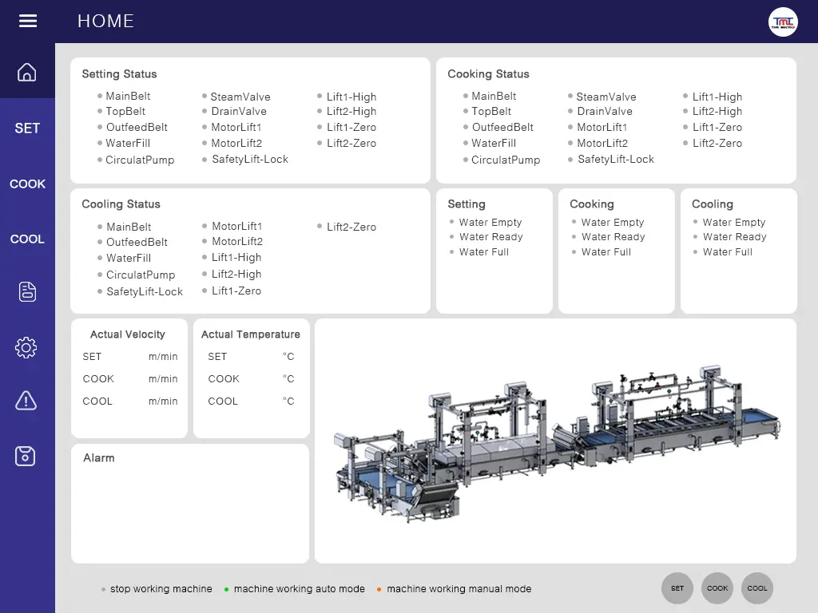This screenshot has width=818, height=613.
Task: Open the hamburger menu
Action: coord(28,22)
